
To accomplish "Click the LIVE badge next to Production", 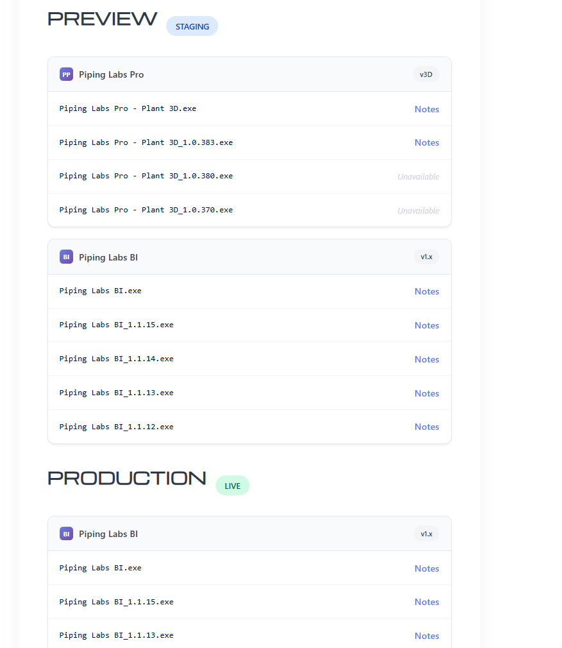I will pos(232,486).
